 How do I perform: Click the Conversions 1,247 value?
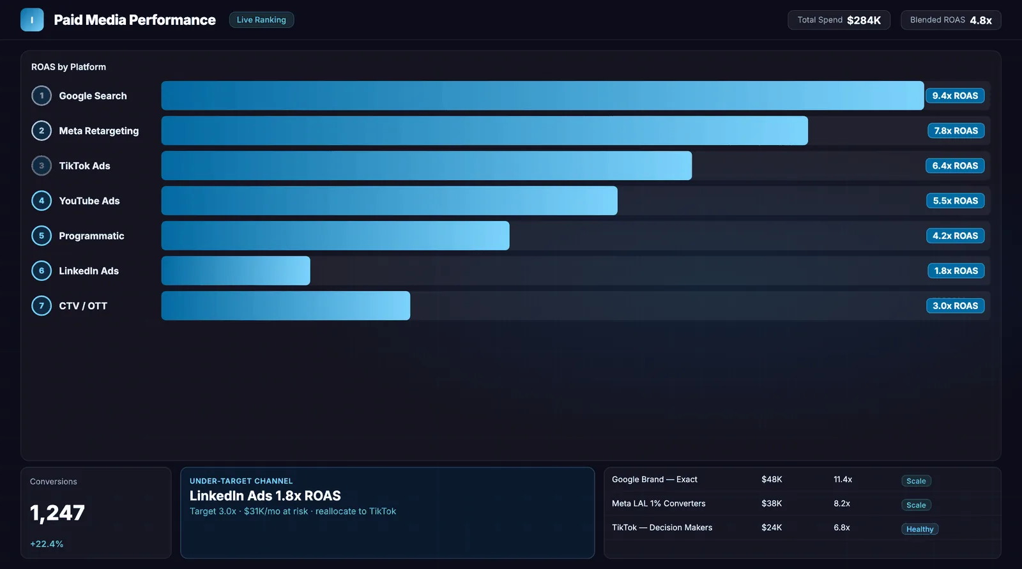[57, 513]
